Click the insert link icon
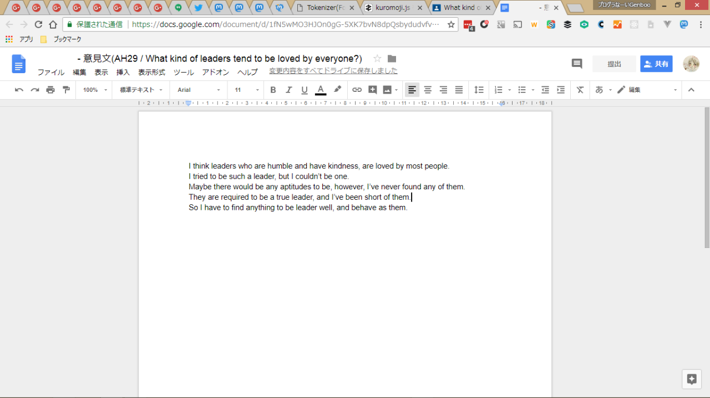 [x=357, y=90]
